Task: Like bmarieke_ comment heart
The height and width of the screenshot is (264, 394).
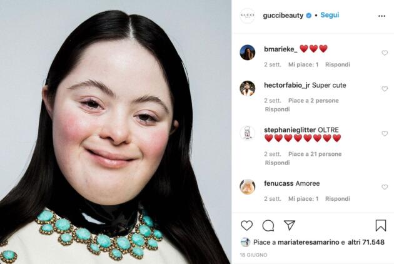Action: [x=385, y=53]
